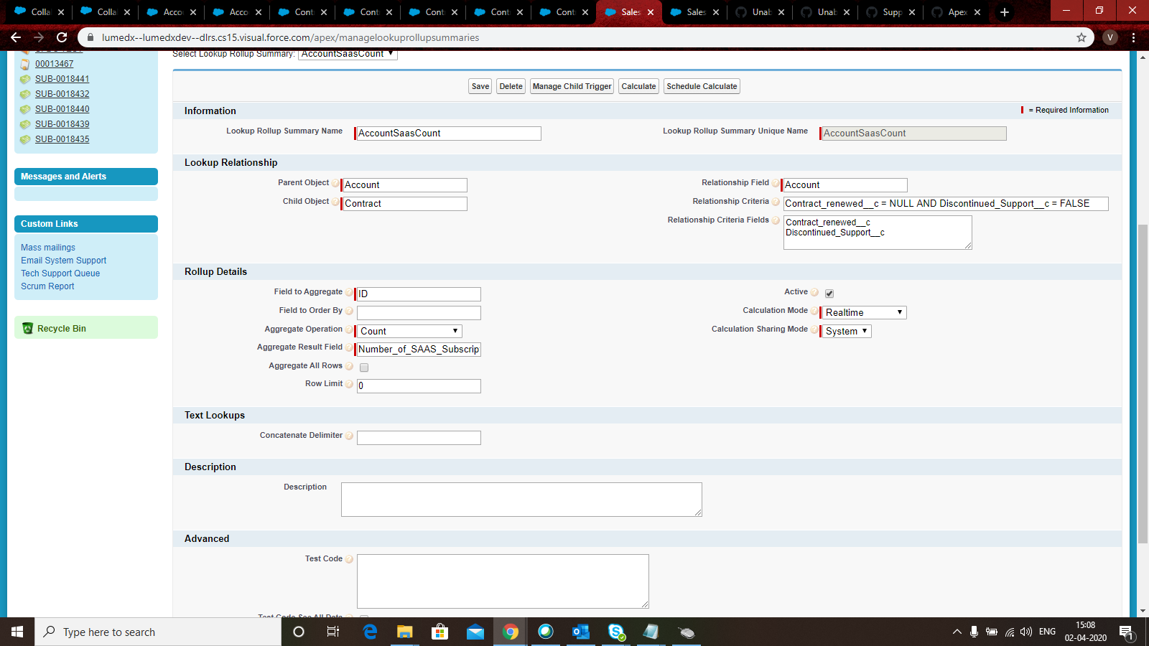Viewport: 1149px width, 646px height.
Task: Open the Scrum Report custom link
Action: tap(47, 286)
